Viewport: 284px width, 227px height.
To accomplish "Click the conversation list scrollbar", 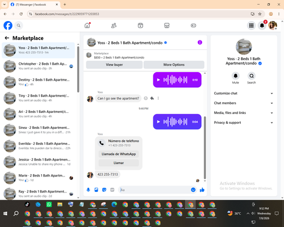I will (x=78, y=69).
